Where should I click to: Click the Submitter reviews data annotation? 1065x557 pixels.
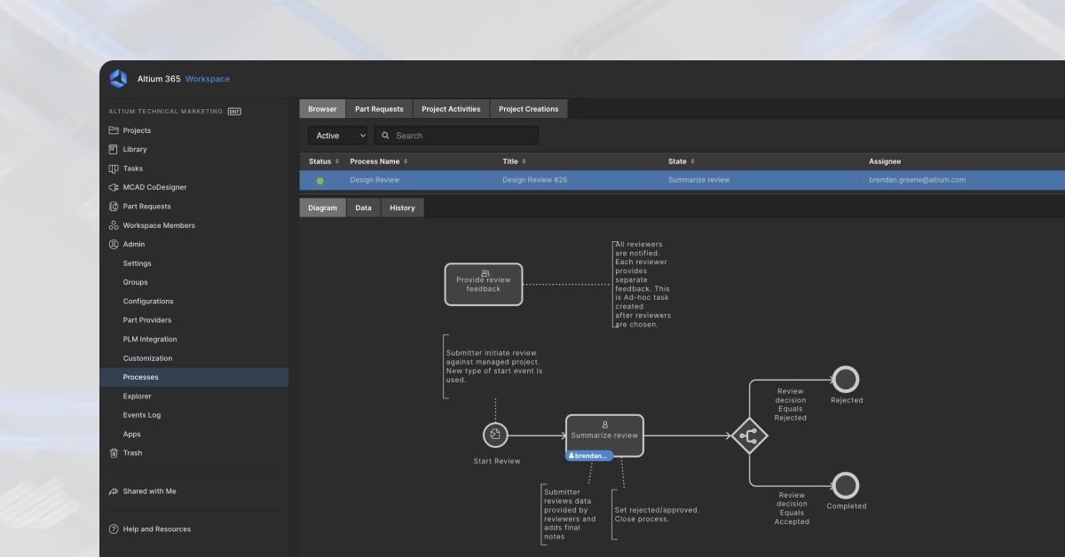(569, 514)
